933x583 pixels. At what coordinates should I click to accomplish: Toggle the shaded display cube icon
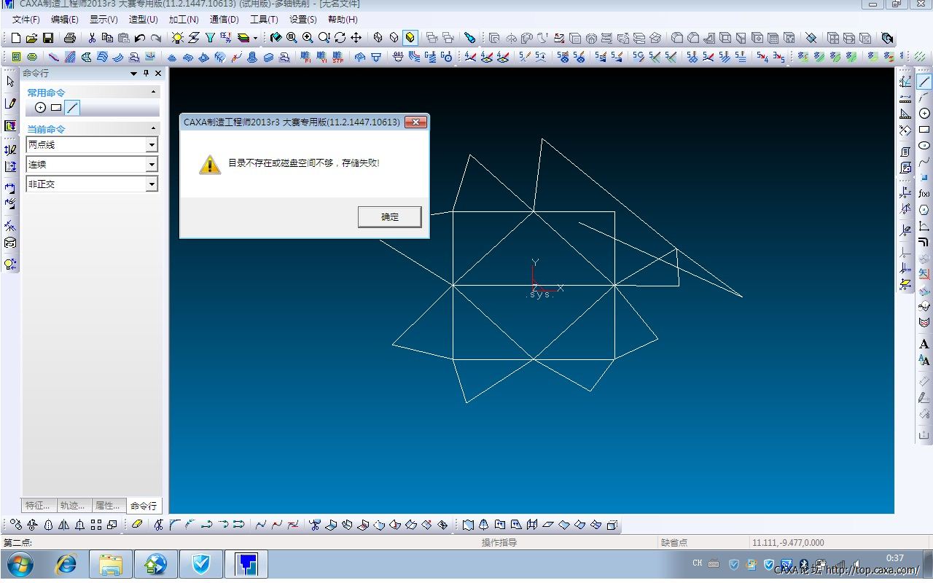[x=410, y=38]
